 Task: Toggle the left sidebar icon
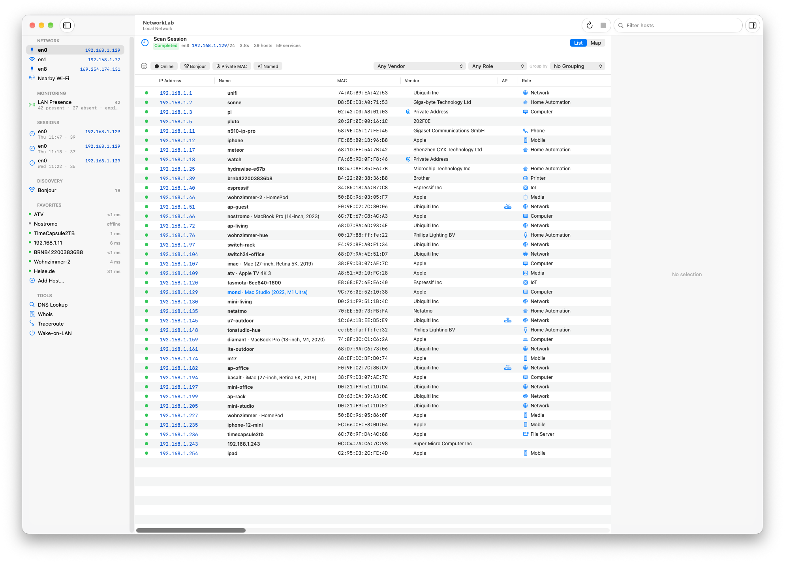[67, 25]
